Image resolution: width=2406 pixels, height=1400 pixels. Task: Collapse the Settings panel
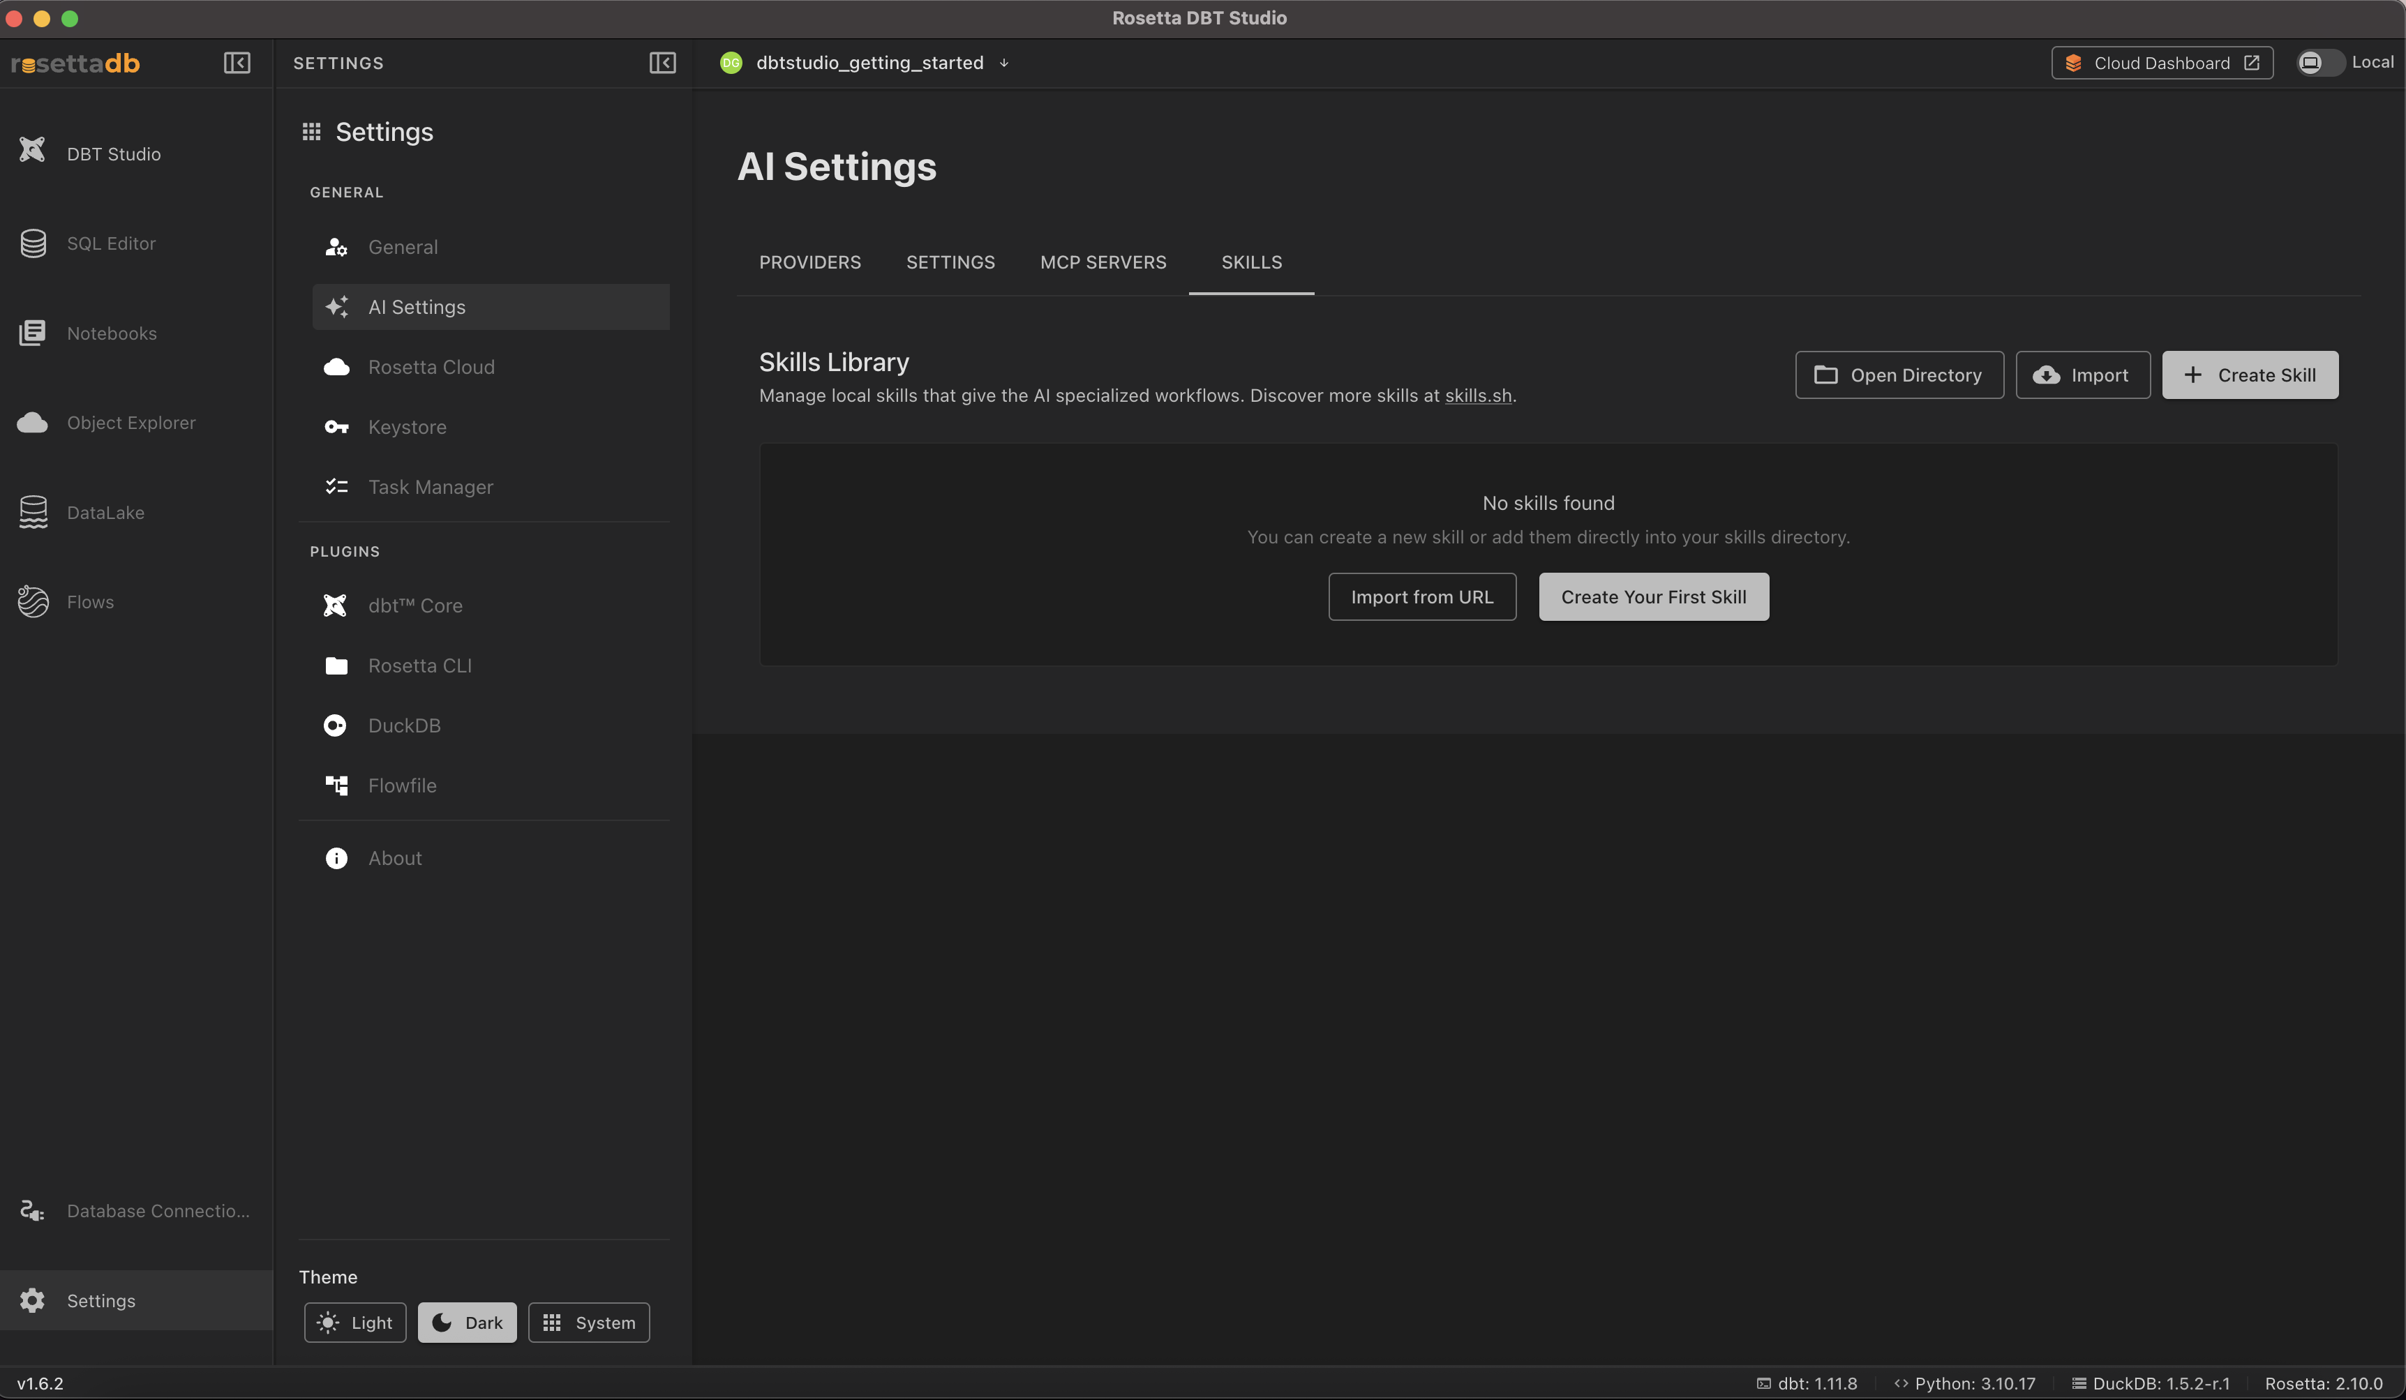(663, 63)
